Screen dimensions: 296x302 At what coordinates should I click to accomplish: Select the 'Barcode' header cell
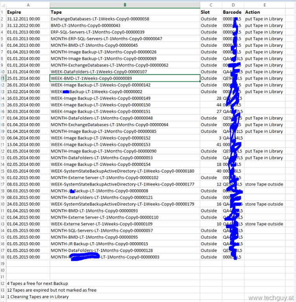tap(232, 12)
